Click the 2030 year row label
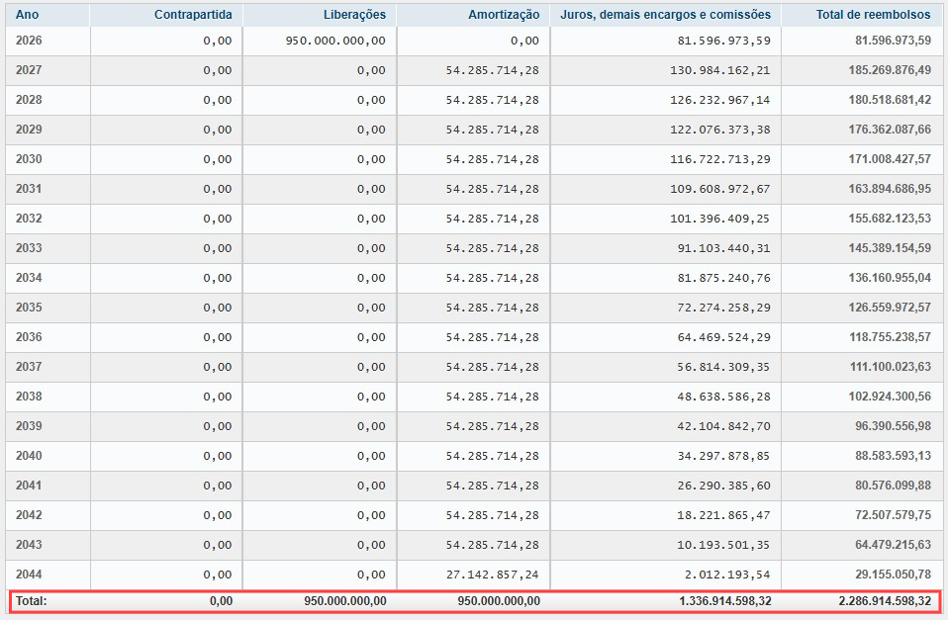 point(29,159)
